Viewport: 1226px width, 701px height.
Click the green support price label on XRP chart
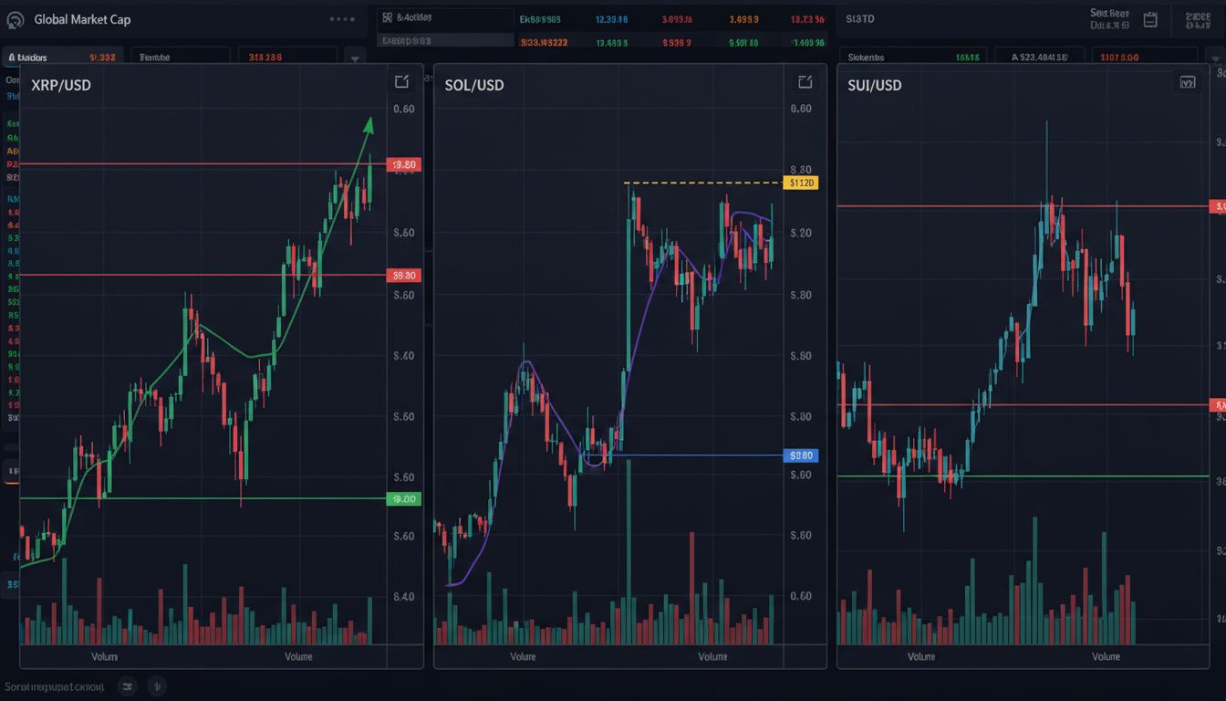point(404,499)
